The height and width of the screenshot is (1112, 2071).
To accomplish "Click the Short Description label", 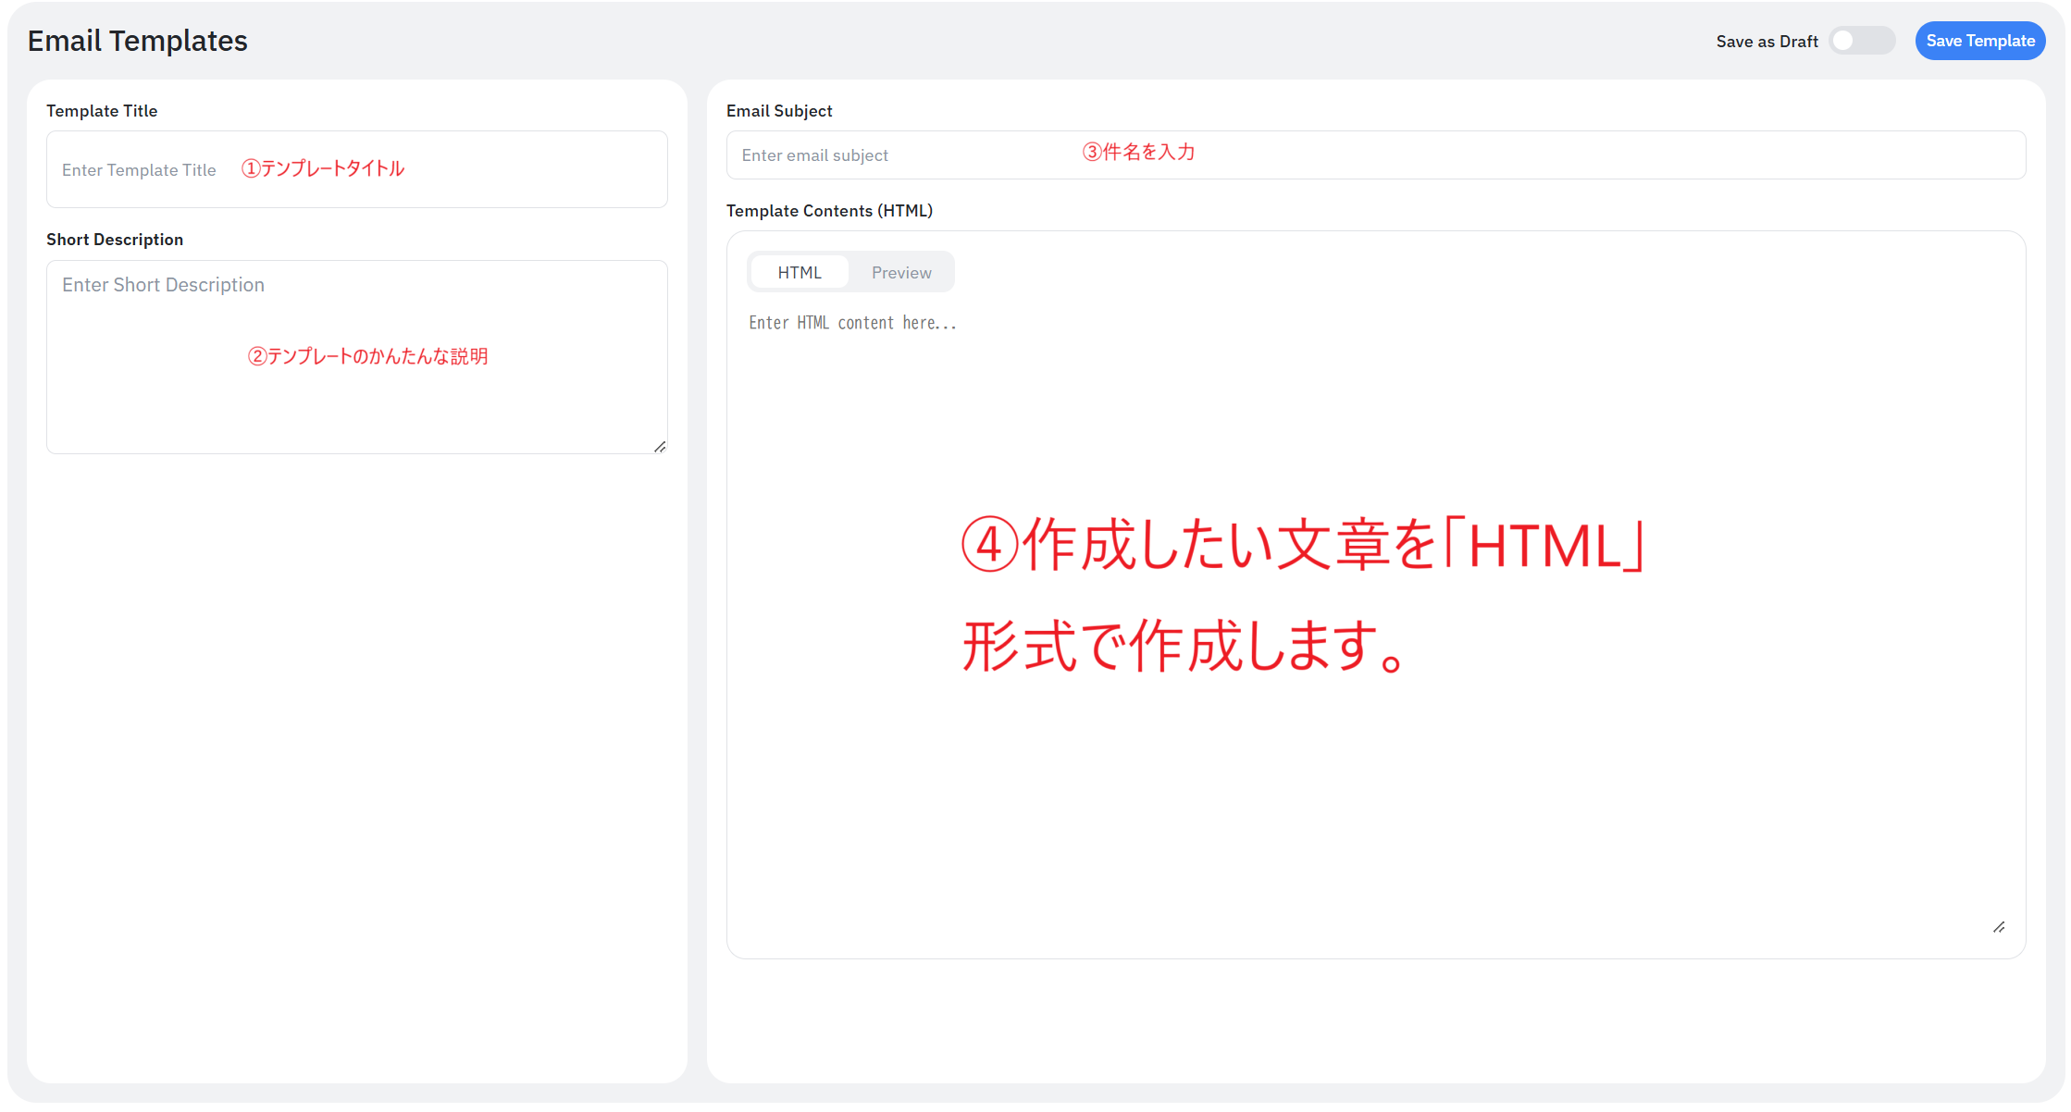I will tap(115, 240).
